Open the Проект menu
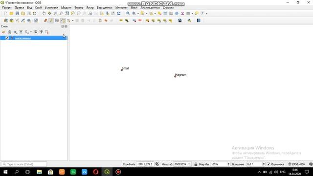Screen dimensions: 313x176 [x=7, y=8]
